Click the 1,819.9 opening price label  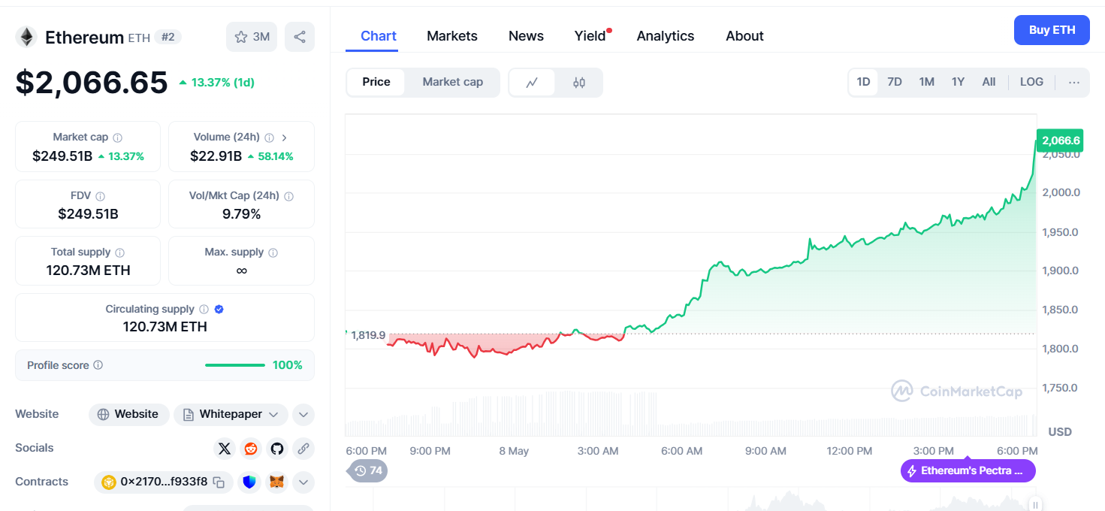(x=367, y=335)
